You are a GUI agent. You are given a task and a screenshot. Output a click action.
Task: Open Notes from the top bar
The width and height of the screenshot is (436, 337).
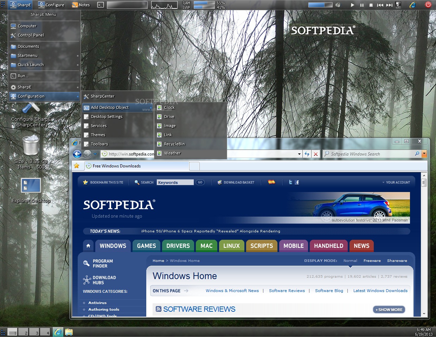(81, 5)
